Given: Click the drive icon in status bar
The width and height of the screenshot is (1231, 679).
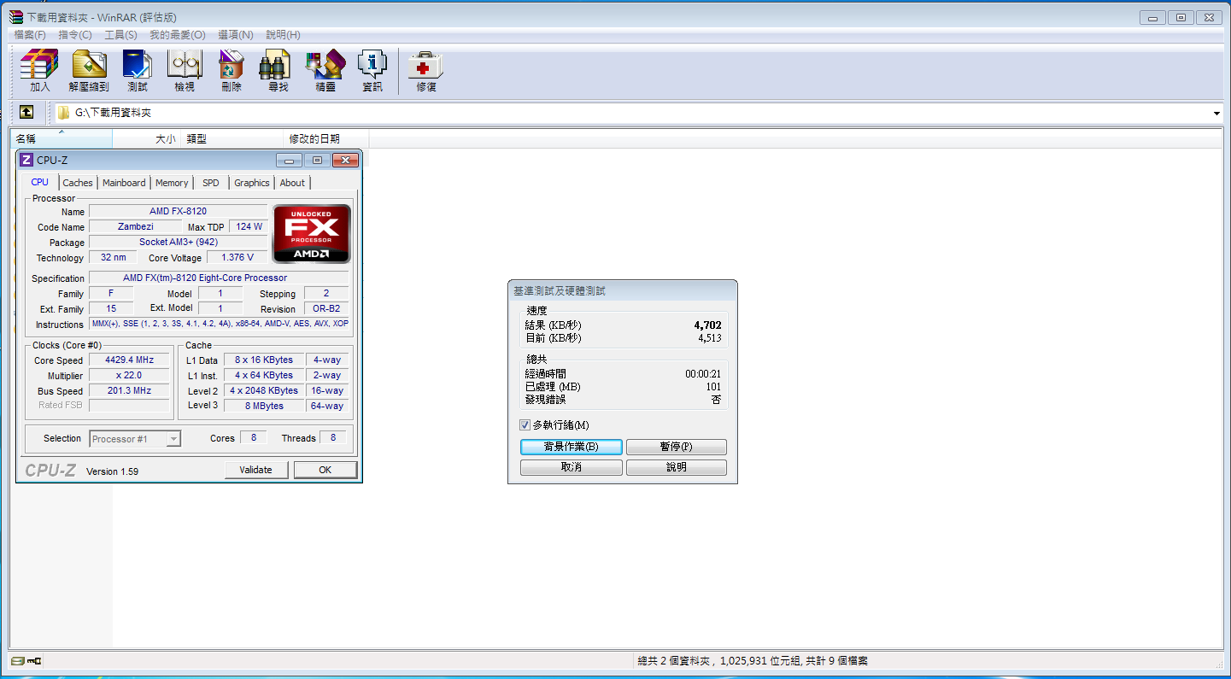Looking at the screenshot, I should pos(17,661).
